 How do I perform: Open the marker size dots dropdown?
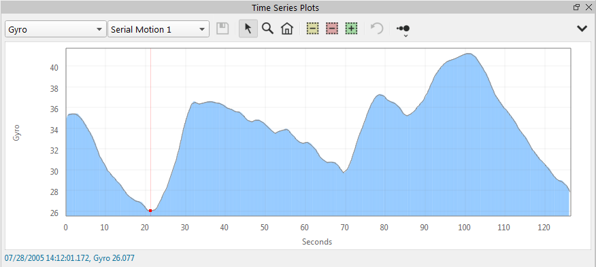click(x=403, y=29)
